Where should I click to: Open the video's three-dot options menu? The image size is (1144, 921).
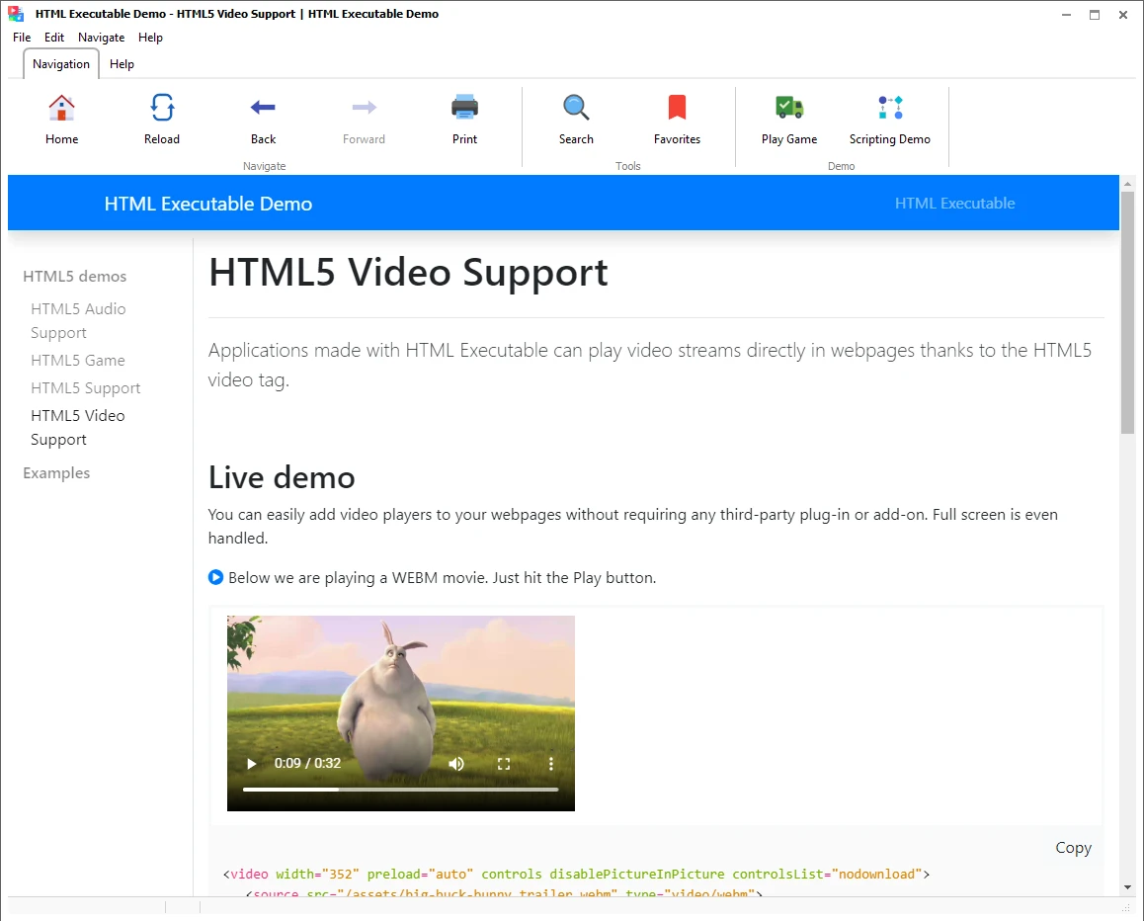click(x=551, y=764)
